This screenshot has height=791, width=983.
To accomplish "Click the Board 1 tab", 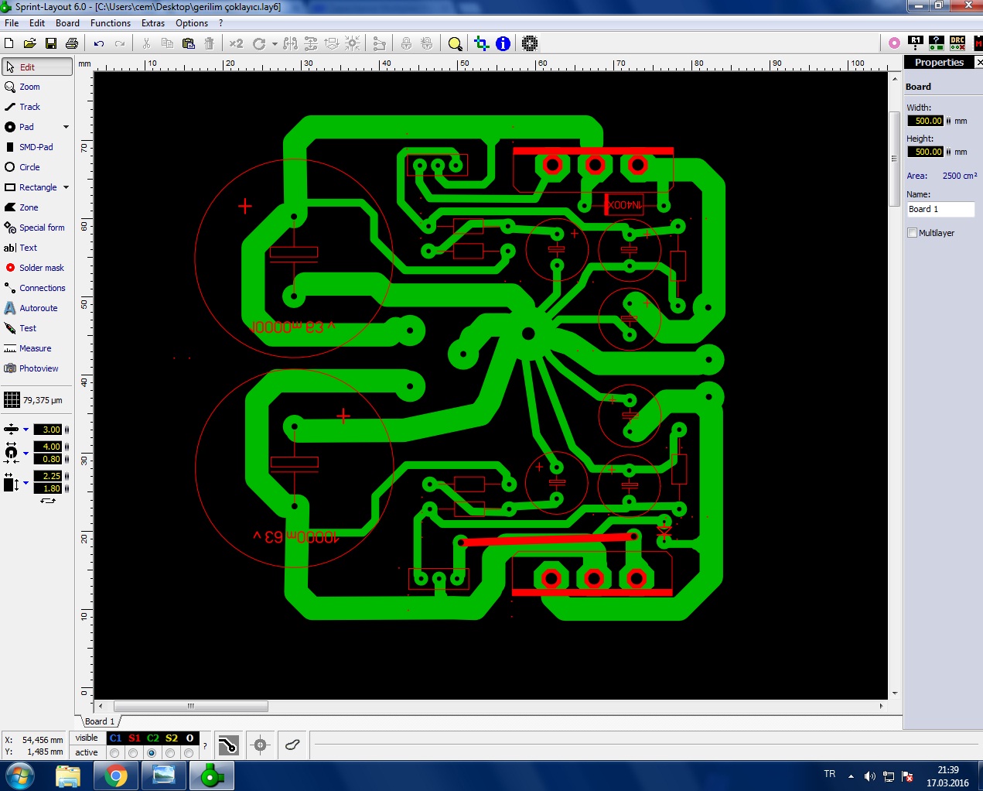I will (99, 721).
